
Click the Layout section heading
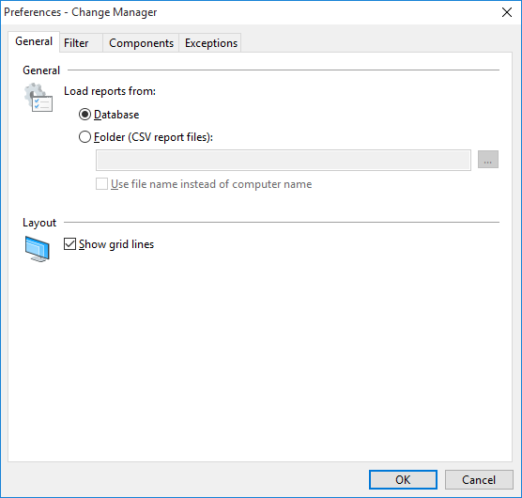coord(39,223)
